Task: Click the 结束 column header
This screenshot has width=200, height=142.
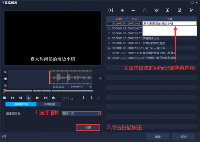Action: 134,19
